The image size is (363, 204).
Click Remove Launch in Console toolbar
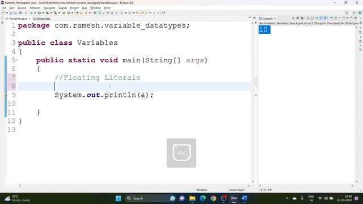(298, 18)
